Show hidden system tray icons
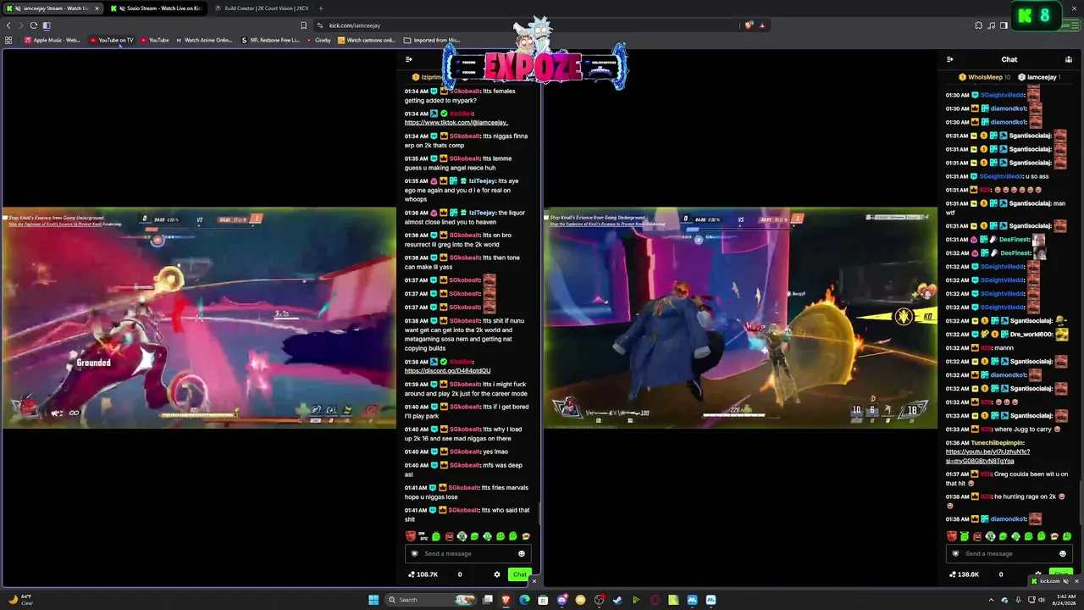This screenshot has height=610, width=1084. point(991,600)
